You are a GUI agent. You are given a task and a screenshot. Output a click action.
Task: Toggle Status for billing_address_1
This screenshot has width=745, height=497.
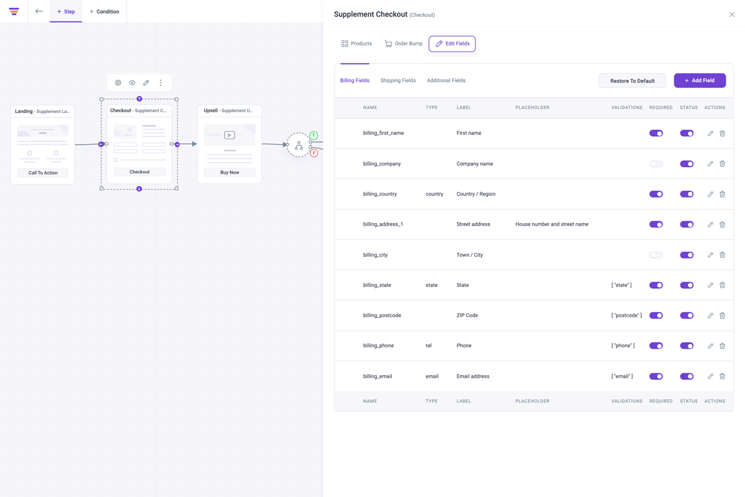coord(687,224)
